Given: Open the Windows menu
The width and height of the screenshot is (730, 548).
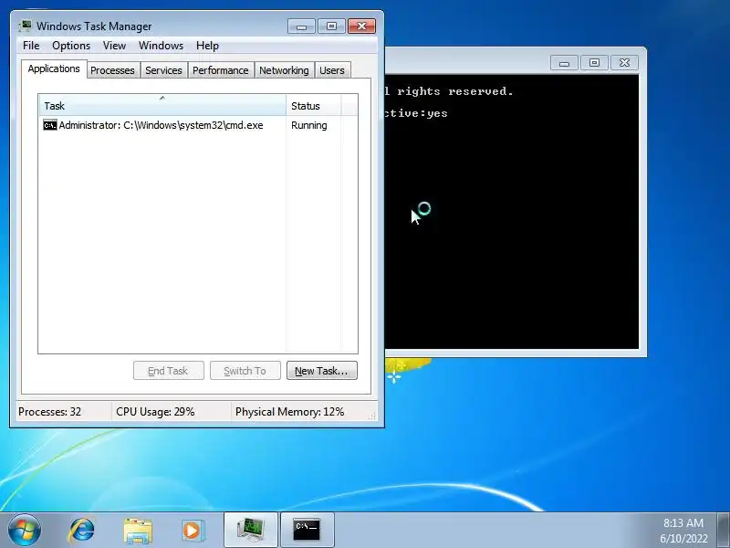Looking at the screenshot, I should click(162, 46).
